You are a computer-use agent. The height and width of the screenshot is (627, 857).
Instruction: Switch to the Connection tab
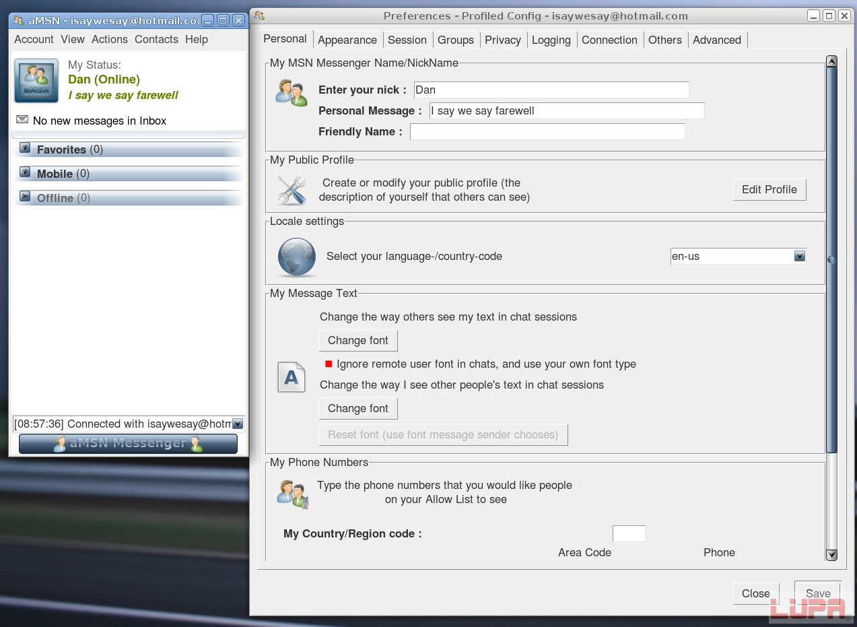click(x=609, y=40)
